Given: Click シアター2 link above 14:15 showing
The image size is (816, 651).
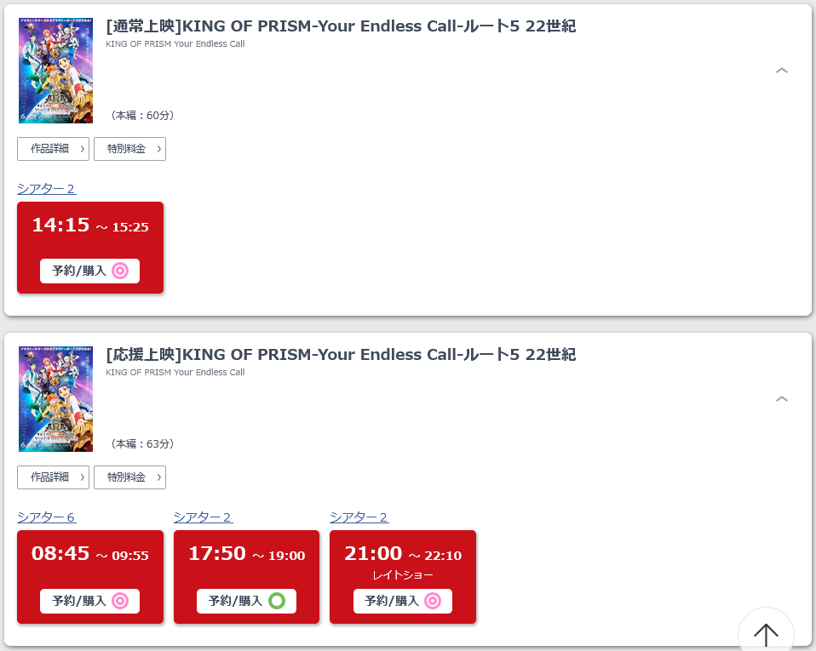Looking at the screenshot, I should coord(47,189).
